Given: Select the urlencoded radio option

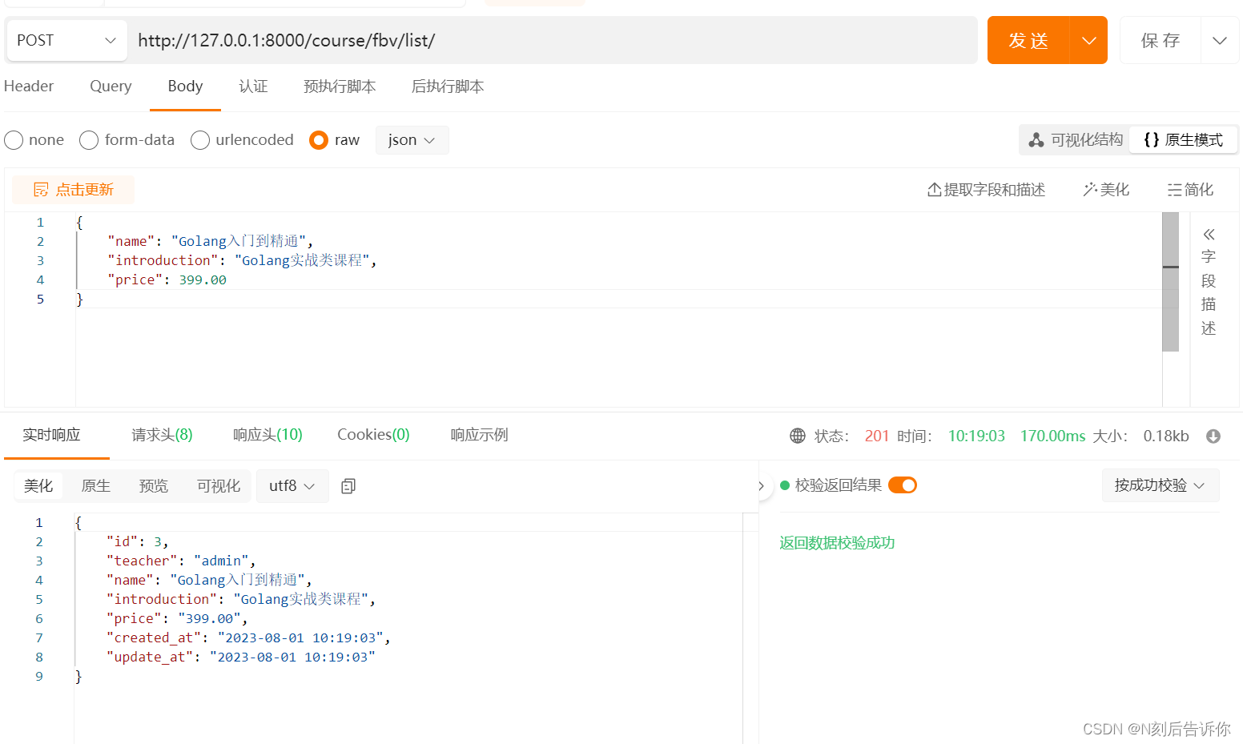Looking at the screenshot, I should tap(200, 140).
